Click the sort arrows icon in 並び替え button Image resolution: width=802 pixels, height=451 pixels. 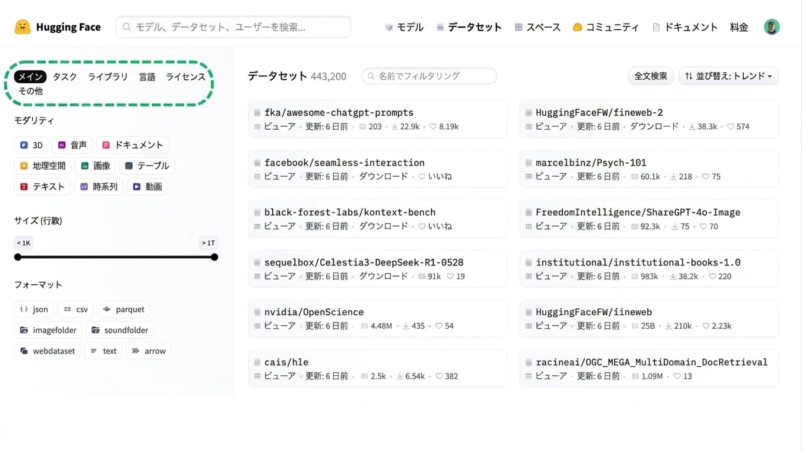[x=689, y=76]
